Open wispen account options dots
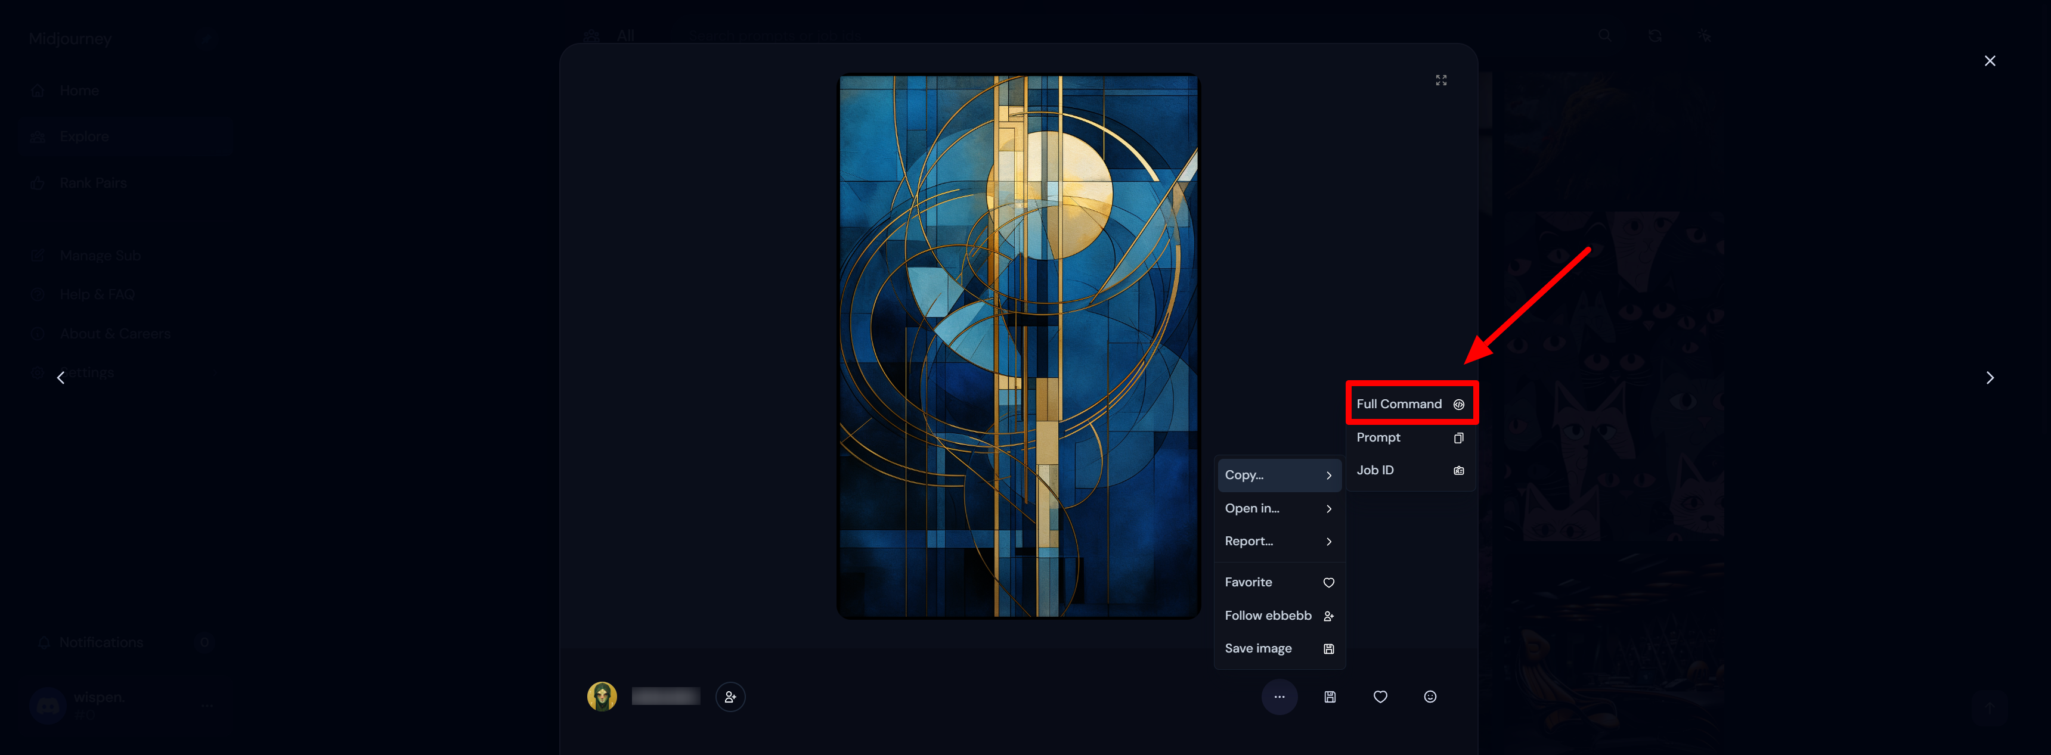Viewport: 2051px width, 755px height. tap(207, 705)
